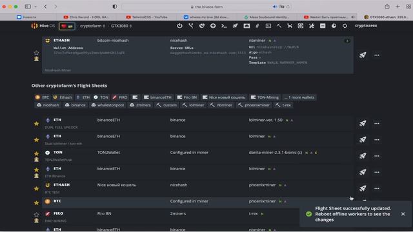Image resolution: width=413 pixels, height=232 pixels.
Task: Open the cryptofarm farm selector
Action: pyautogui.click(x=92, y=26)
